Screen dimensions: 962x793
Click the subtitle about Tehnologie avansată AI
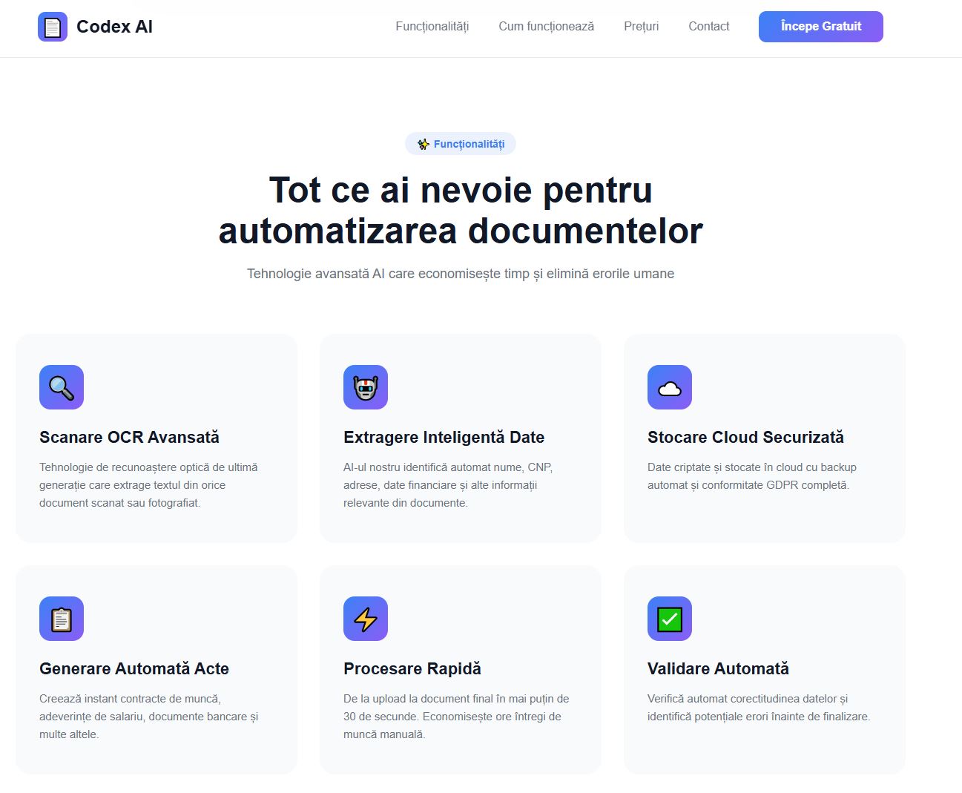point(461,274)
